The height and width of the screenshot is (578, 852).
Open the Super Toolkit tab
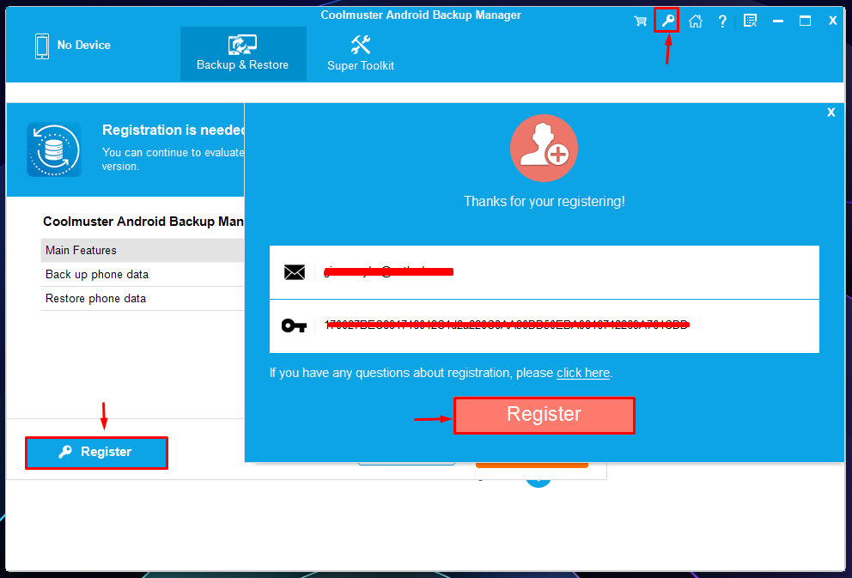coord(361,53)
